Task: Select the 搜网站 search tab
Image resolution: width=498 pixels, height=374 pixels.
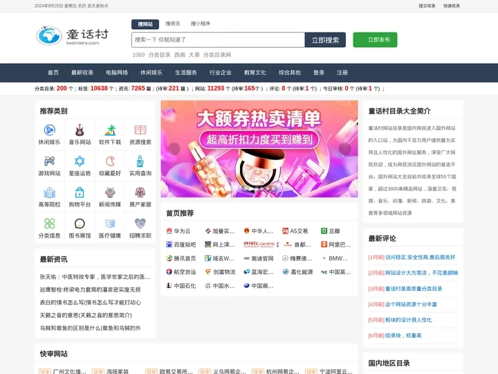Action: 145,24
